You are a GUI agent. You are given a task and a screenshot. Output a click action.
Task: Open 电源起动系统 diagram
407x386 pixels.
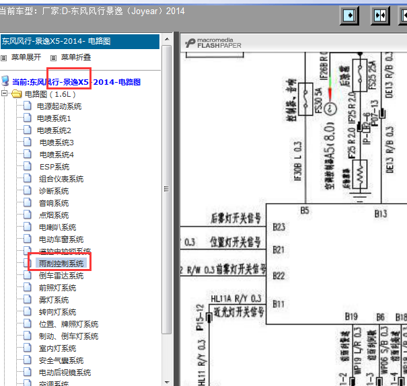(59, 106)
